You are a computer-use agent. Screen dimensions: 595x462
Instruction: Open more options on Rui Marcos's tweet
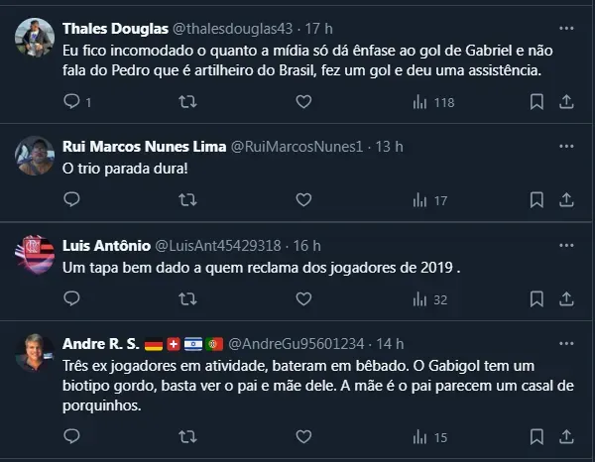click(x=566, y=146)
